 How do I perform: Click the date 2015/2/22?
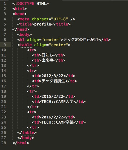52,97
